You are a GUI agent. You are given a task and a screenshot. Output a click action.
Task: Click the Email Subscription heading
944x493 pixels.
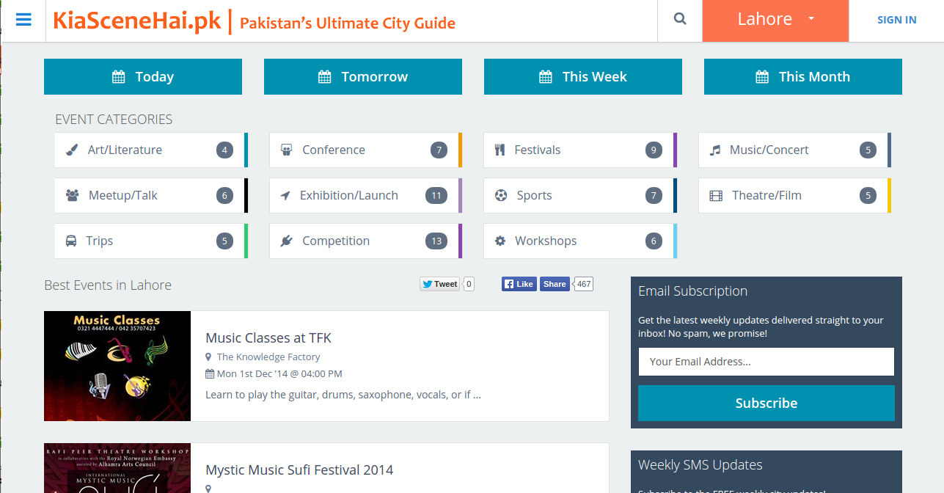pos(692,291)
